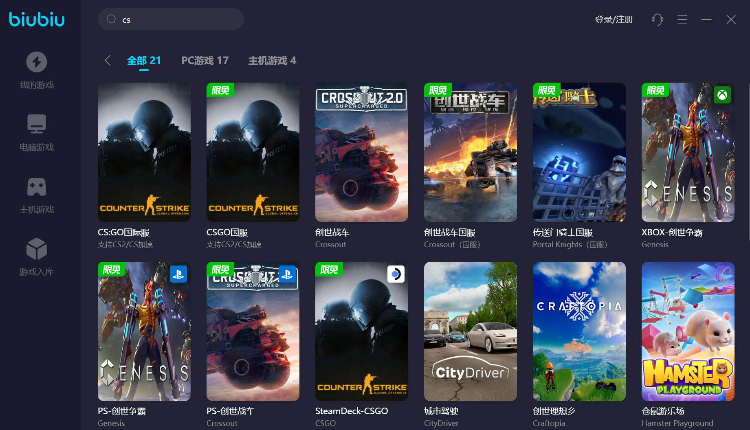Select the XBOX-创世争霸 Genesis cover

[688, 152]
